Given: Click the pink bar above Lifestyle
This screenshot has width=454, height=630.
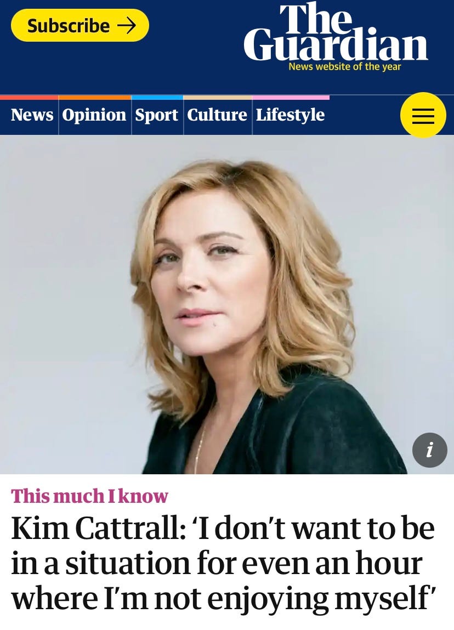Looking at the screenshot, I should [x=291, y=97].
